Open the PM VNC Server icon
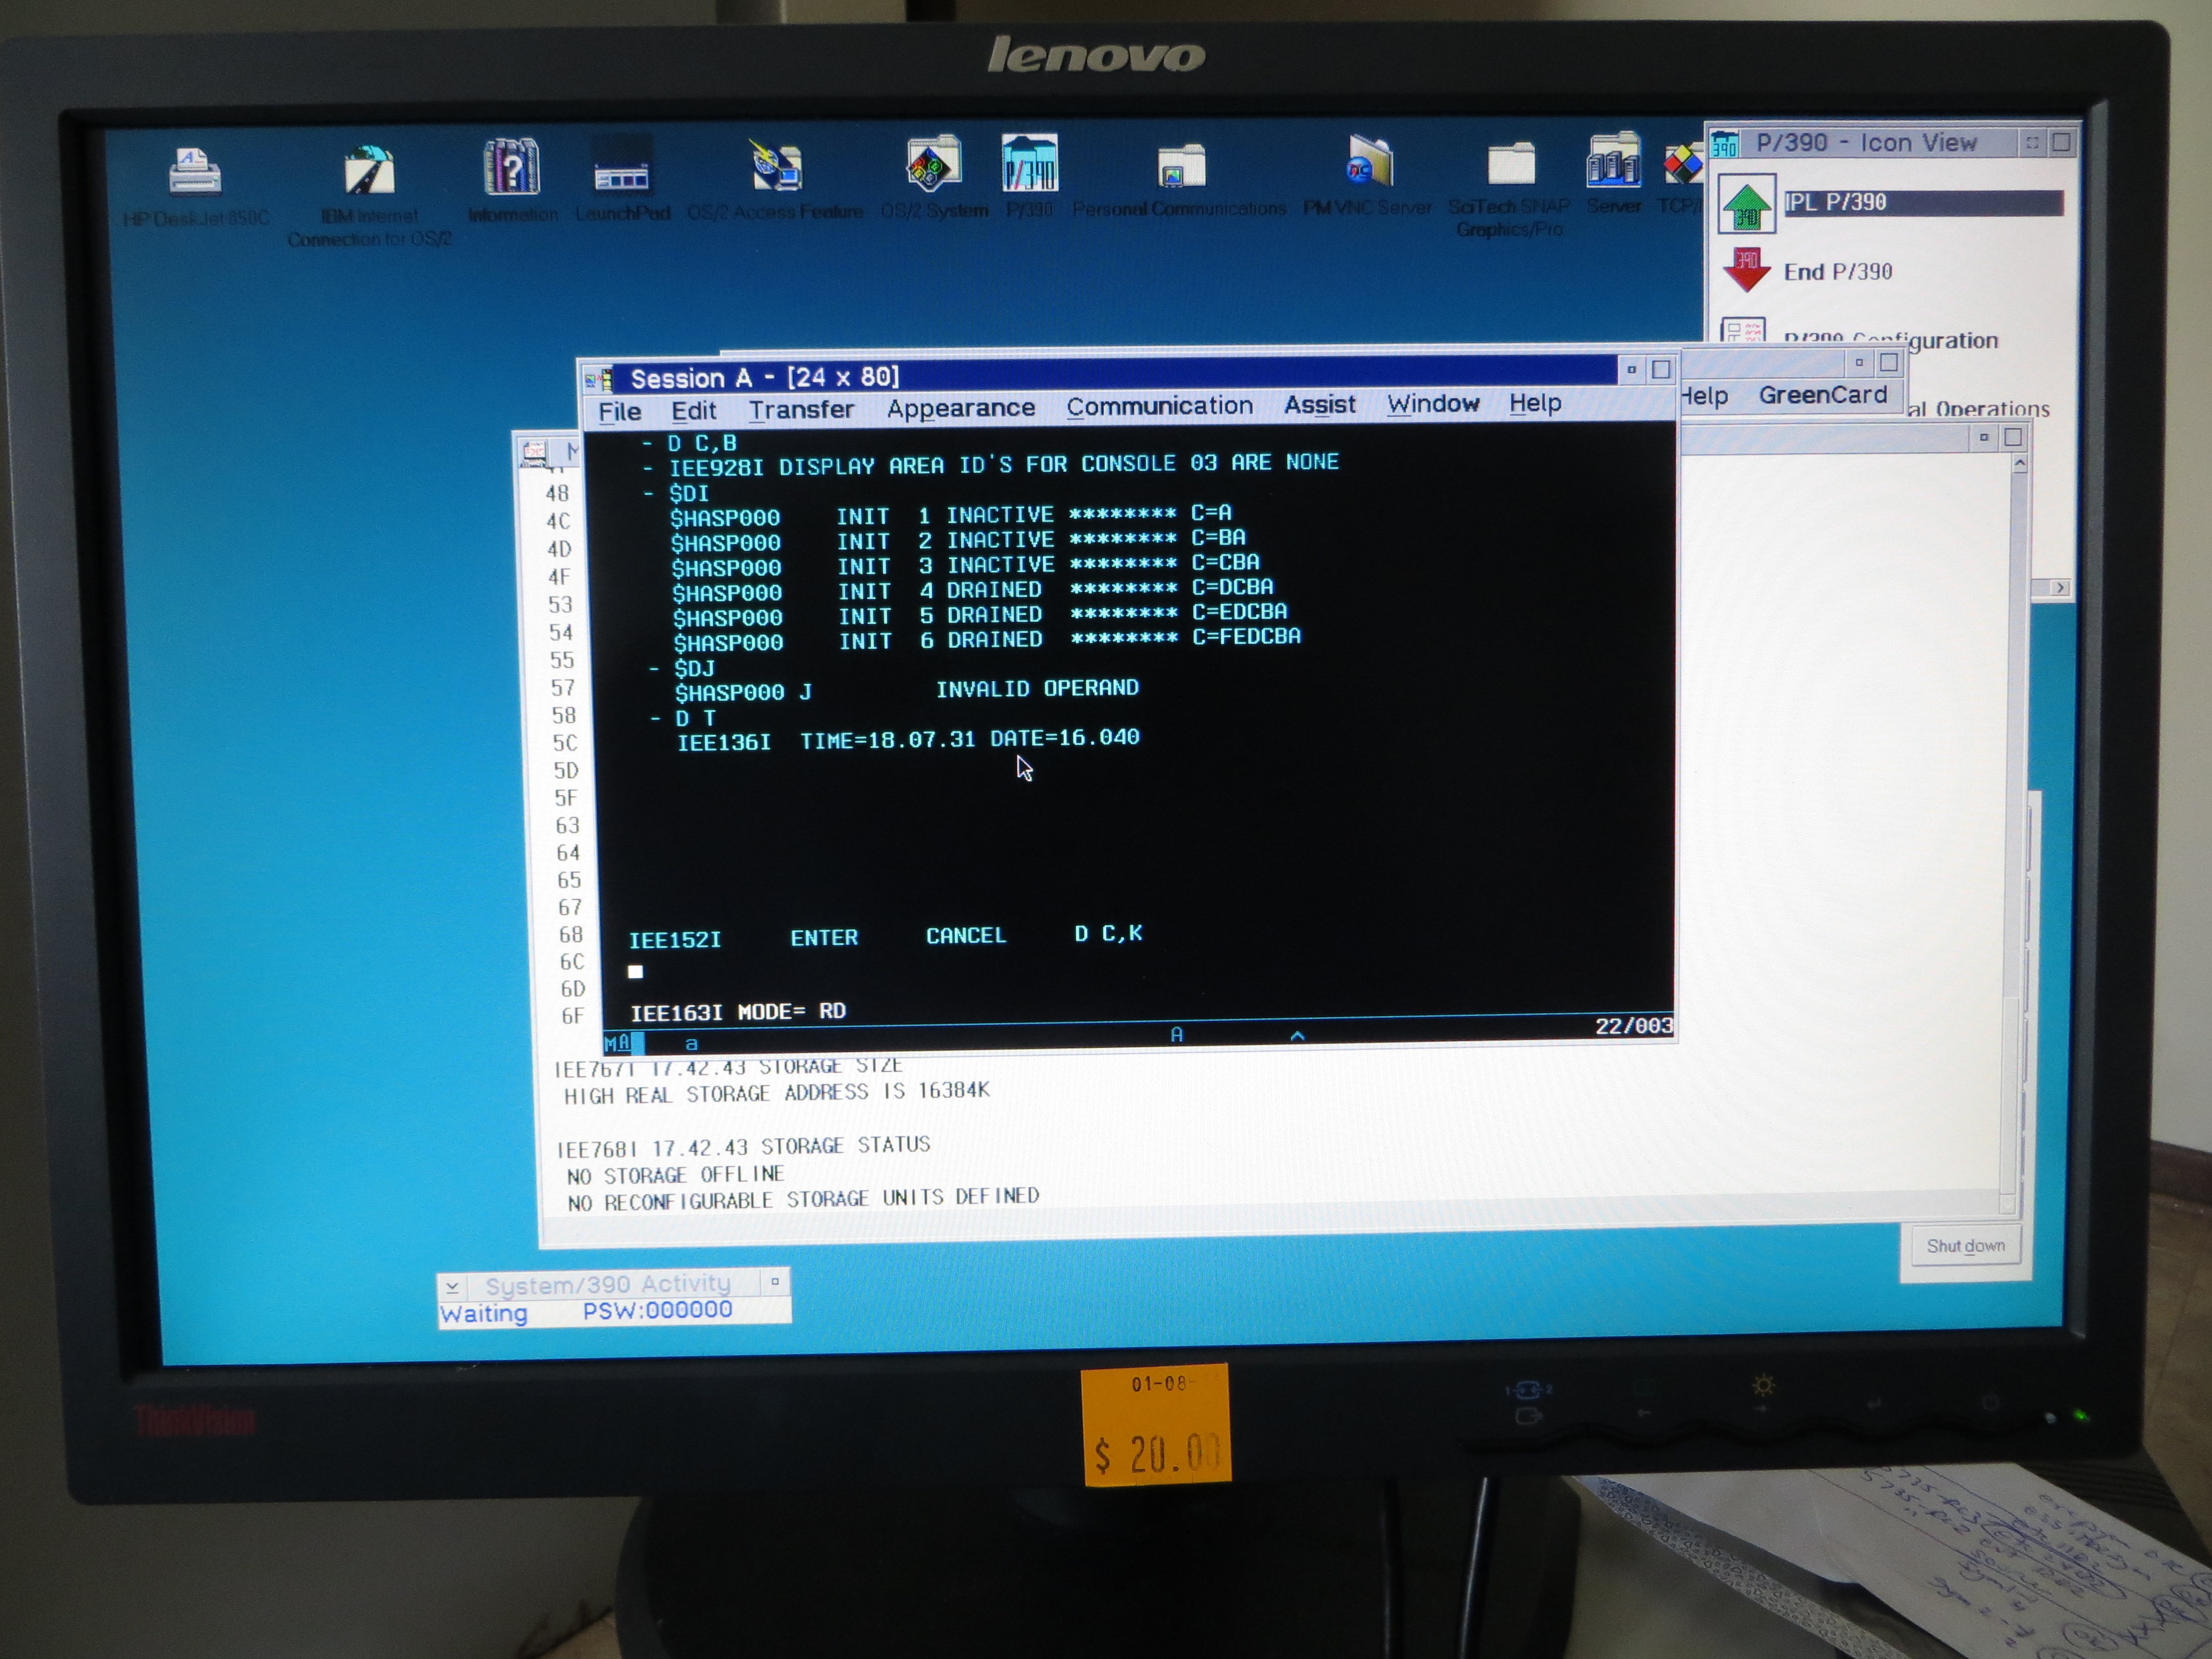The image size is (2212, 1659). click(1368, 162)
